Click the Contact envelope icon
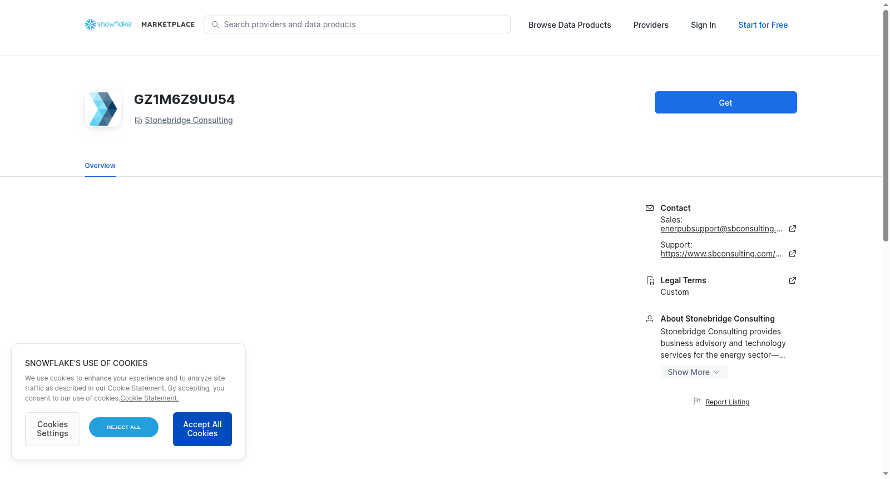 (x=650, y=208)
